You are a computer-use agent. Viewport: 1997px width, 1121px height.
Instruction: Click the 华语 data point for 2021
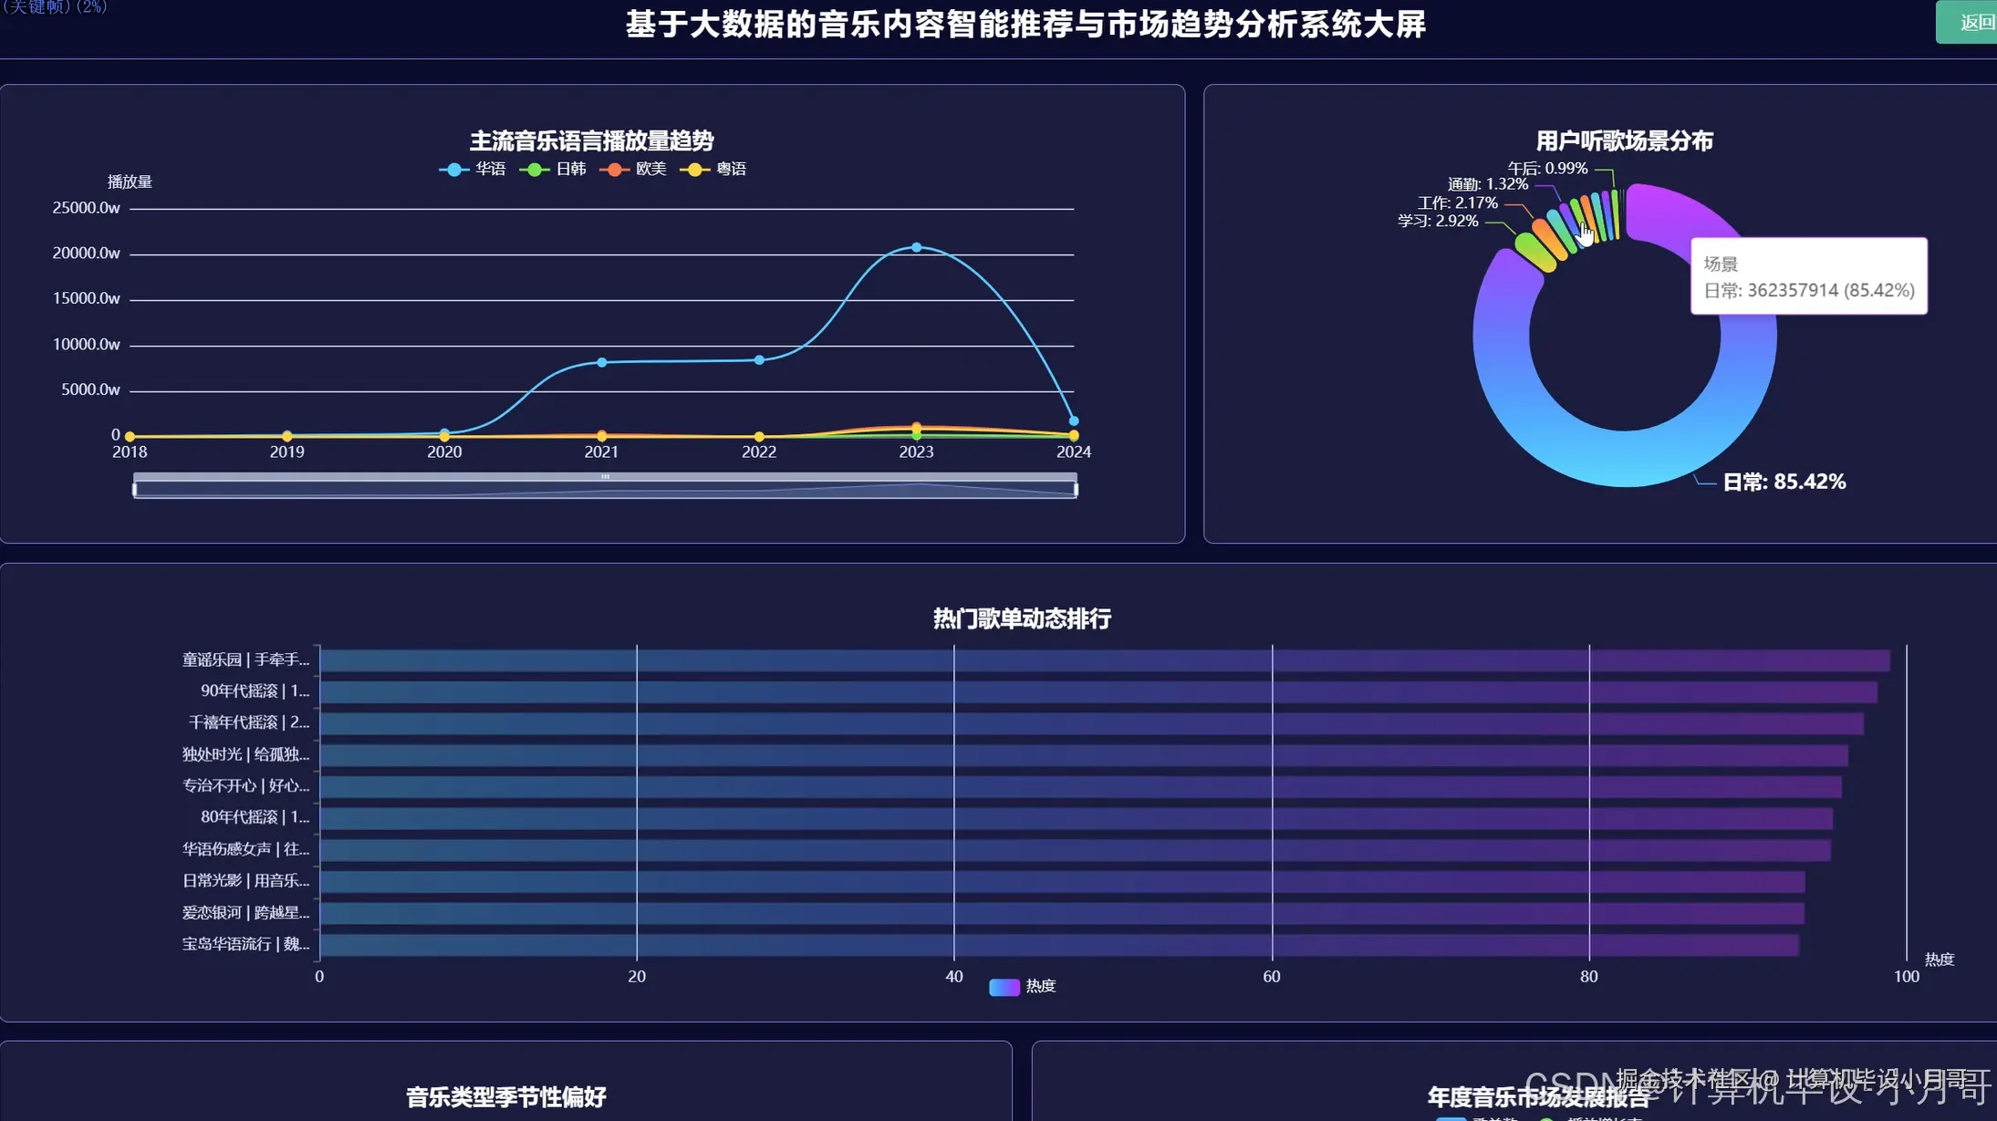tap(601, 362)
